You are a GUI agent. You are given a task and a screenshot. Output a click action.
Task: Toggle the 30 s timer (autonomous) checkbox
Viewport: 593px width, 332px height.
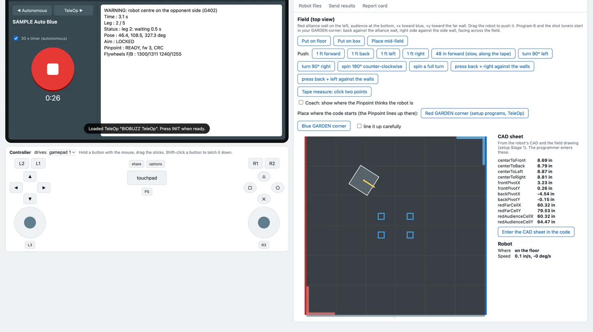16,38
